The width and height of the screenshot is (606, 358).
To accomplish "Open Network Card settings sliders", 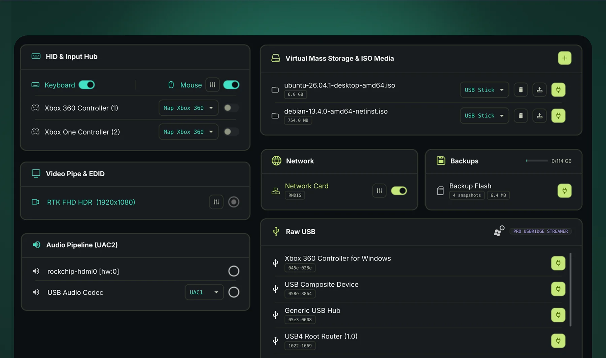I will coord(379,191).
